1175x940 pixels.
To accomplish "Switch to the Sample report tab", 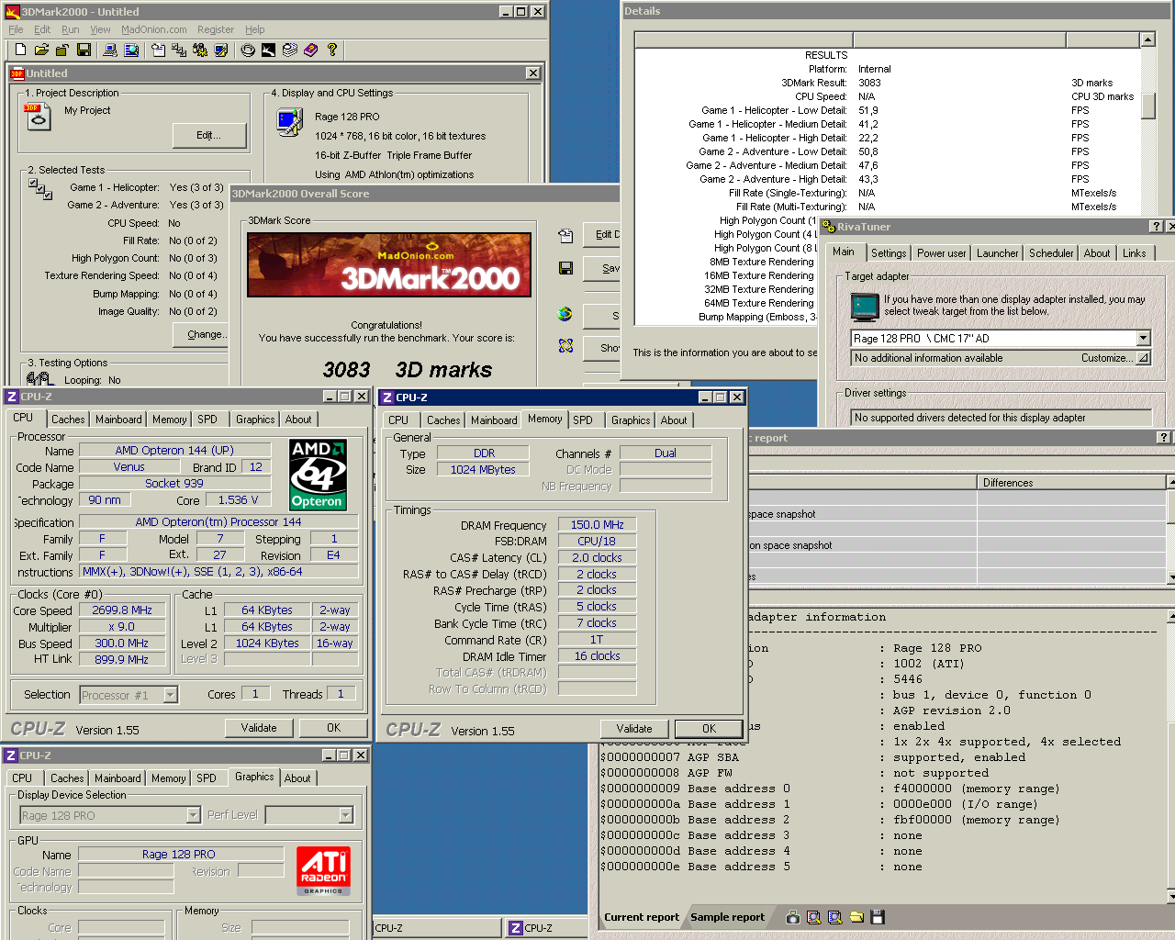I will pos(727,917).
